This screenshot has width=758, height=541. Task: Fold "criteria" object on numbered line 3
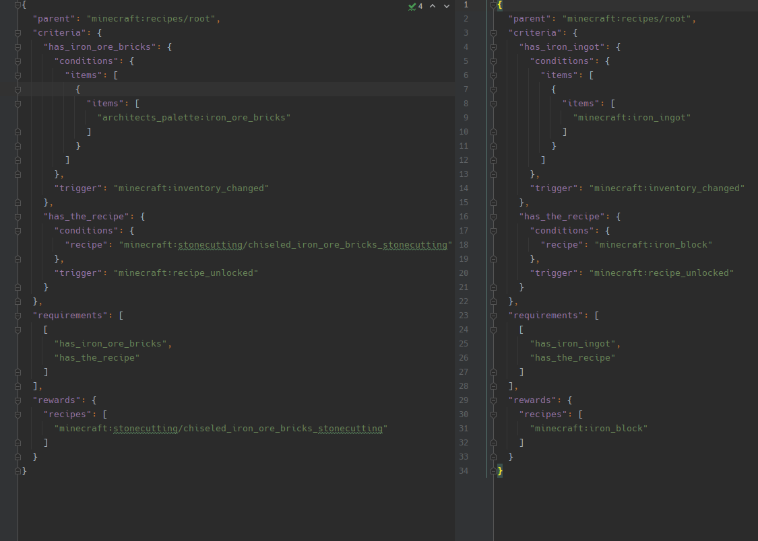(494, 33)
